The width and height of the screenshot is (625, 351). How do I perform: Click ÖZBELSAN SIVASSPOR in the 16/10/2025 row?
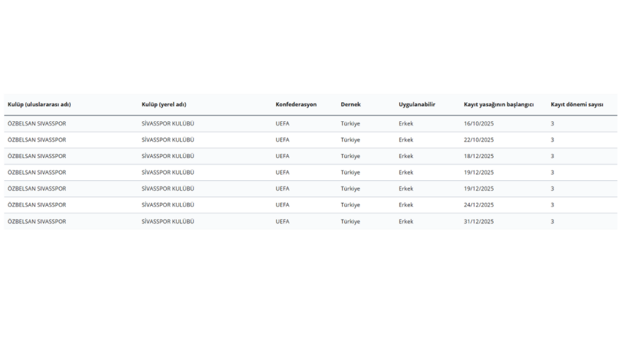(x=37, y=124)
